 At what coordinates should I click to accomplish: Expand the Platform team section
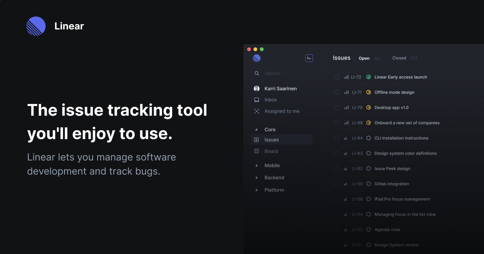click(257, 190)
